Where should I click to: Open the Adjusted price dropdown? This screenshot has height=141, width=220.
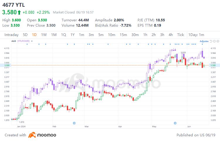tap(204, 41)
